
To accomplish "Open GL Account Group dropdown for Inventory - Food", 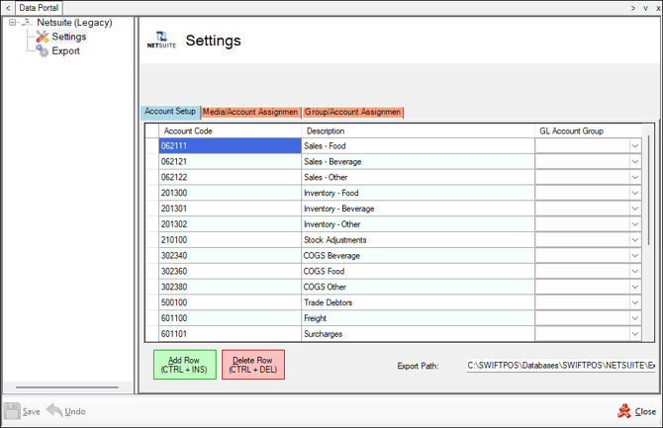I will tap(634, 193).
